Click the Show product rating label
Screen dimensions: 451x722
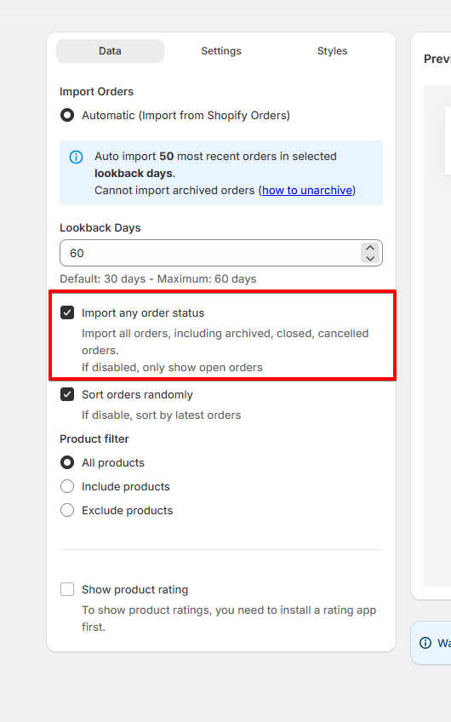[134, 589]
